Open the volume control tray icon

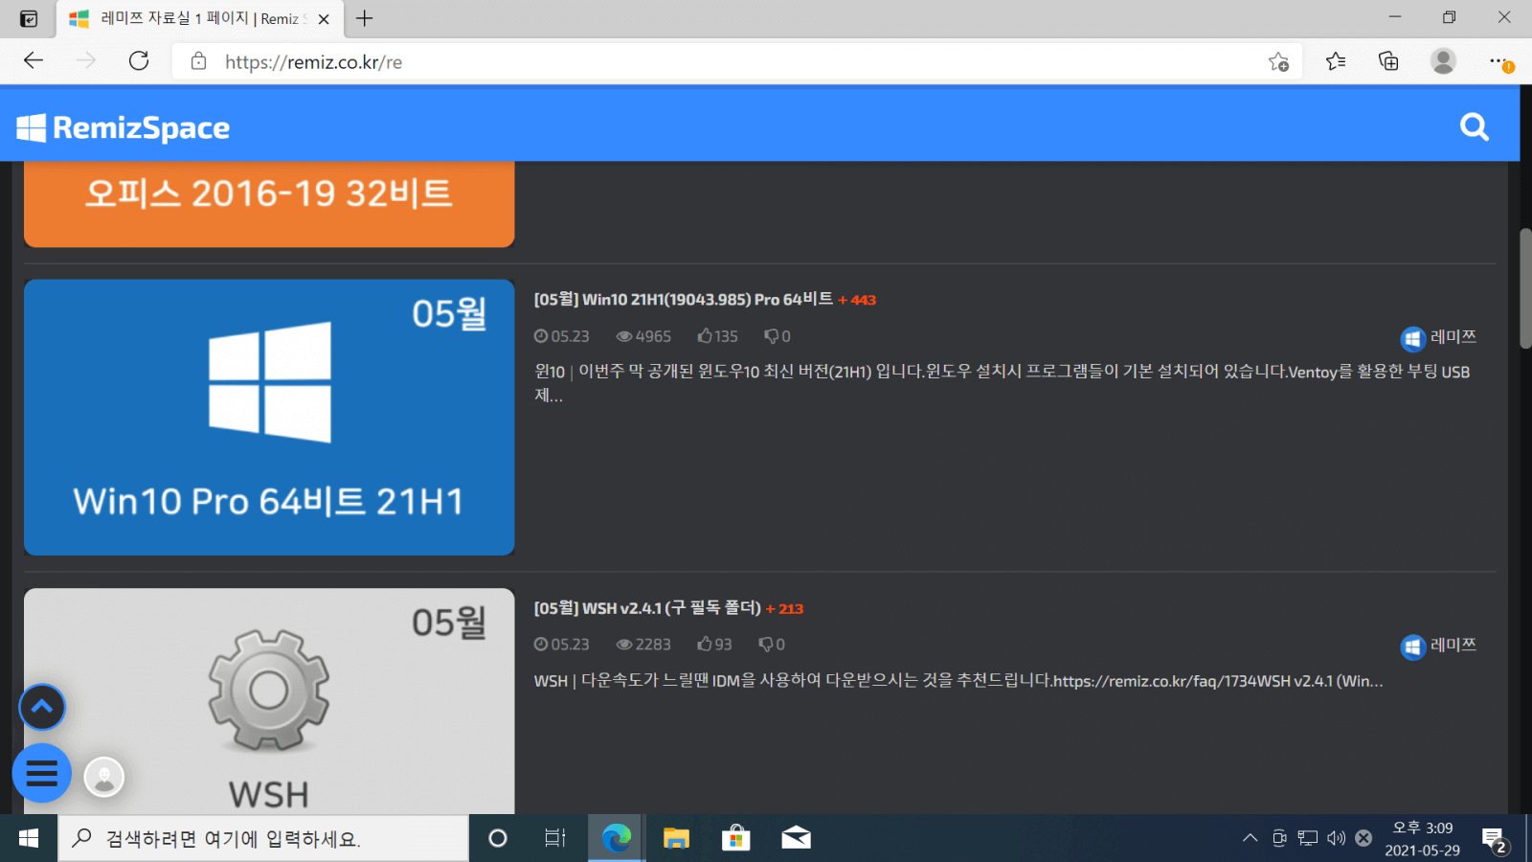(x=1336, y=838)
